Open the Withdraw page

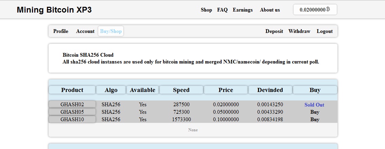pyautogui.click(x=299, y=31)
